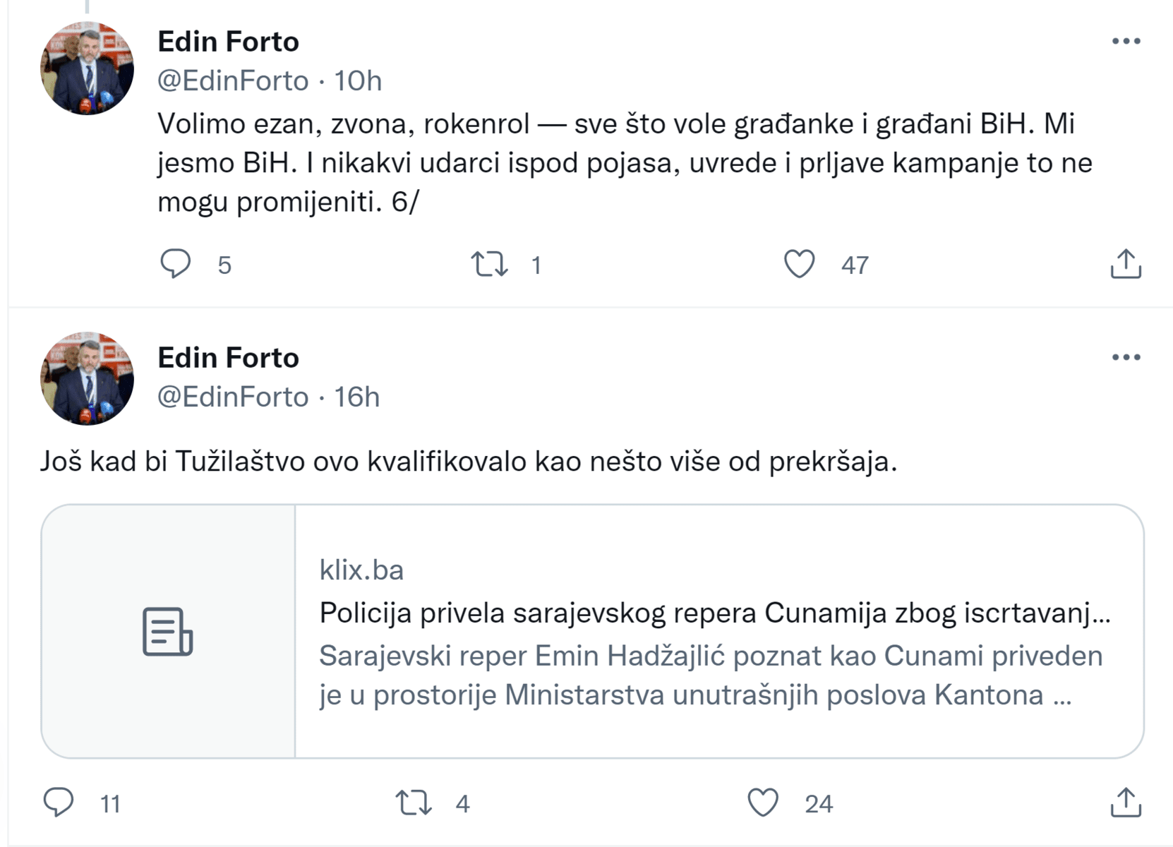Retweet the 'Volimo ezan' tweet
The image size is (1173, 847).
(489, 264)
